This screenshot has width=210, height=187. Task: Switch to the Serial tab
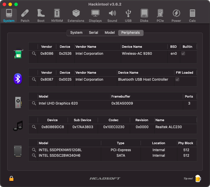[94, 33]
